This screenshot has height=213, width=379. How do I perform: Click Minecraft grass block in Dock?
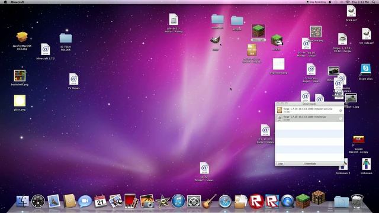click(303, 201)
